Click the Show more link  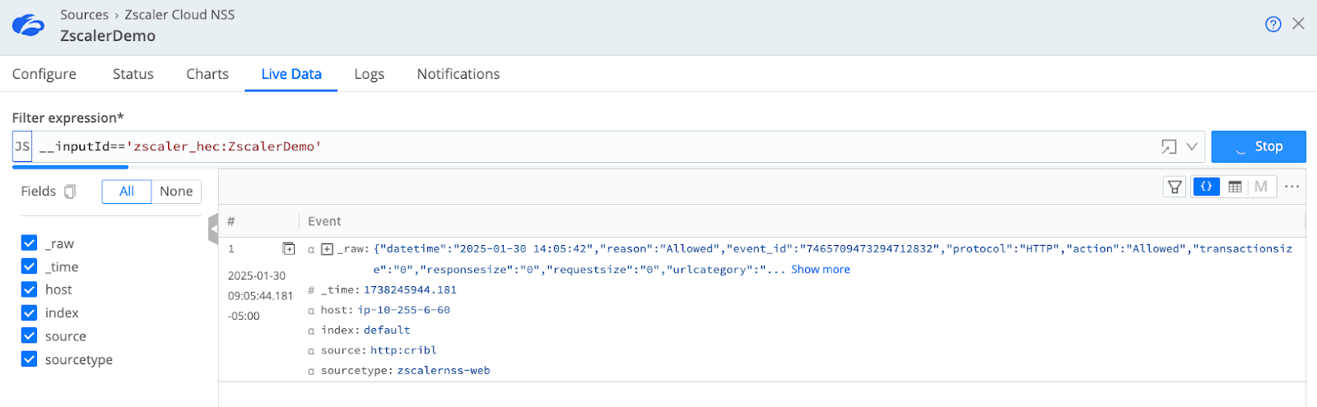tap(820, 270)
